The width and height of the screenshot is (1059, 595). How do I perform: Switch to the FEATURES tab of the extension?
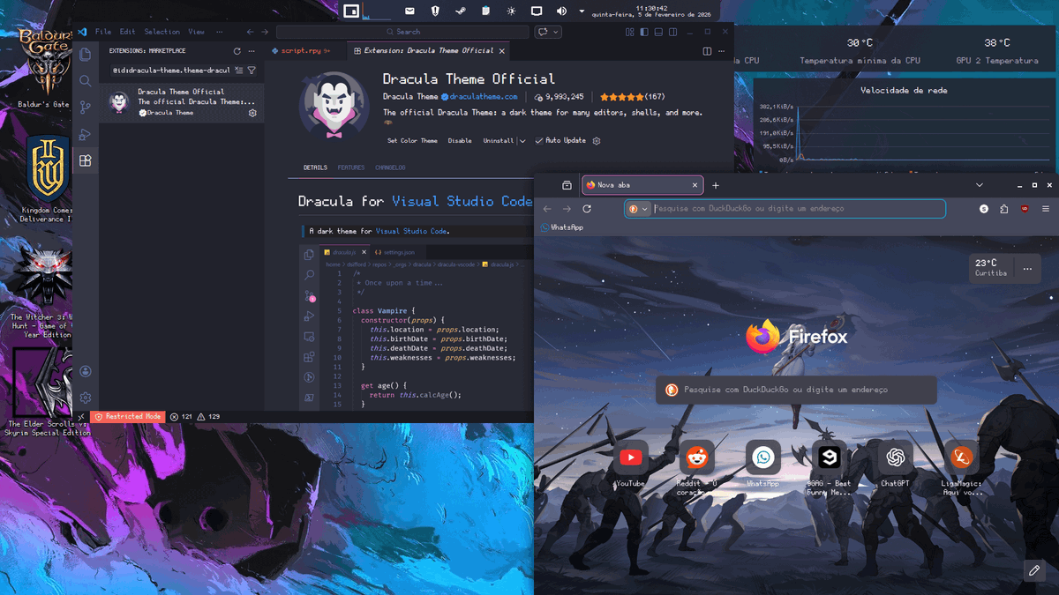350,167
